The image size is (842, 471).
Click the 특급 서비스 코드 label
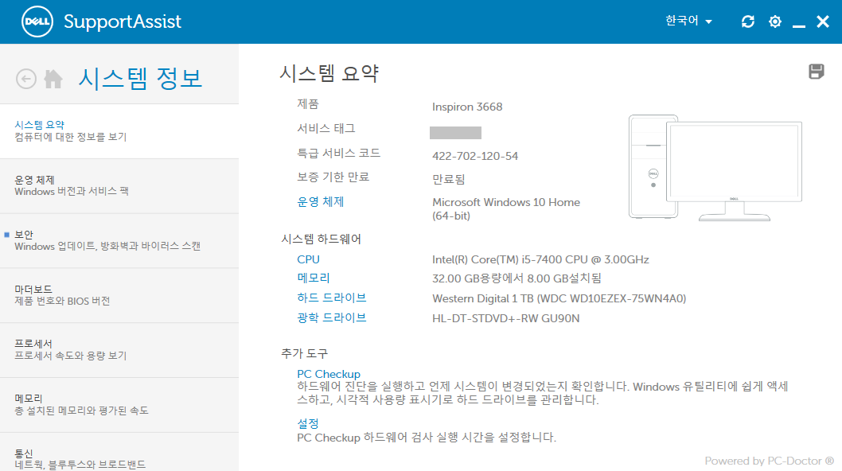[339, 153]
